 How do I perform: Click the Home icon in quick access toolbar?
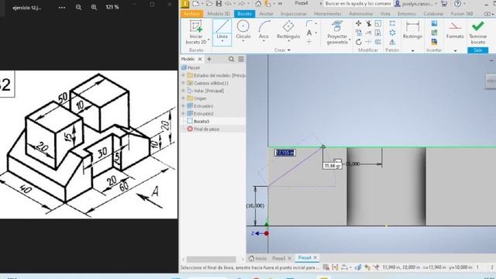pyautogui.click(x=258, y=3)
